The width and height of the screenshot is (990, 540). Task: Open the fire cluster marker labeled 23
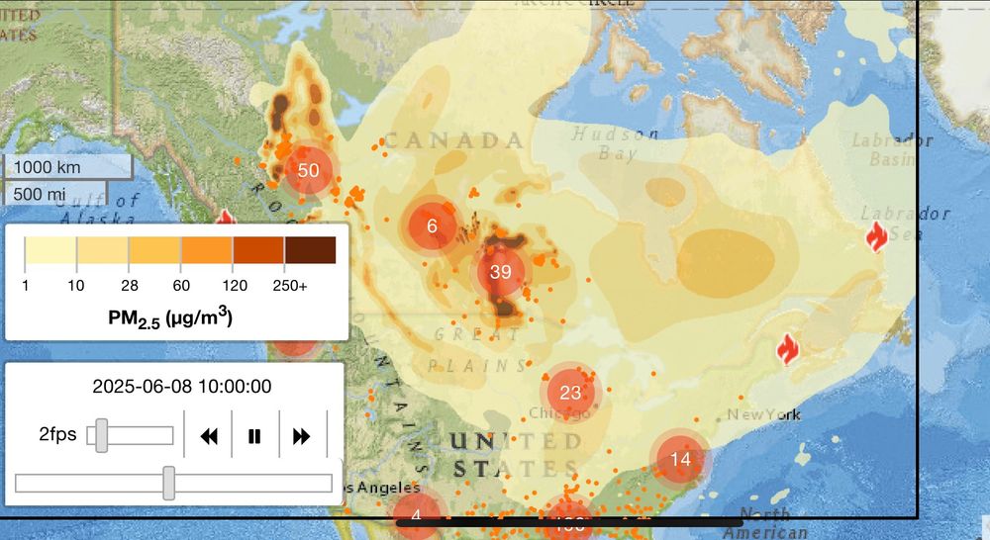click(570, 393)
